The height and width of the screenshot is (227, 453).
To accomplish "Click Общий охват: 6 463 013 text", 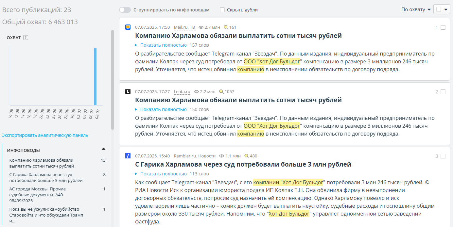I will (x=40, y=22).
